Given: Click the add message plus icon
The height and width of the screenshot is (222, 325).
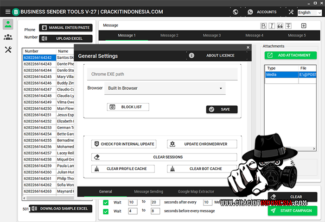Looking at the screenshot, I should tap(304, 26).
